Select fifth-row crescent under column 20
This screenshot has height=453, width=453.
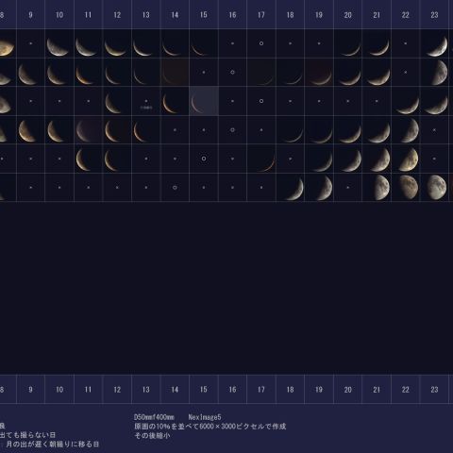[x=352, y=161]
